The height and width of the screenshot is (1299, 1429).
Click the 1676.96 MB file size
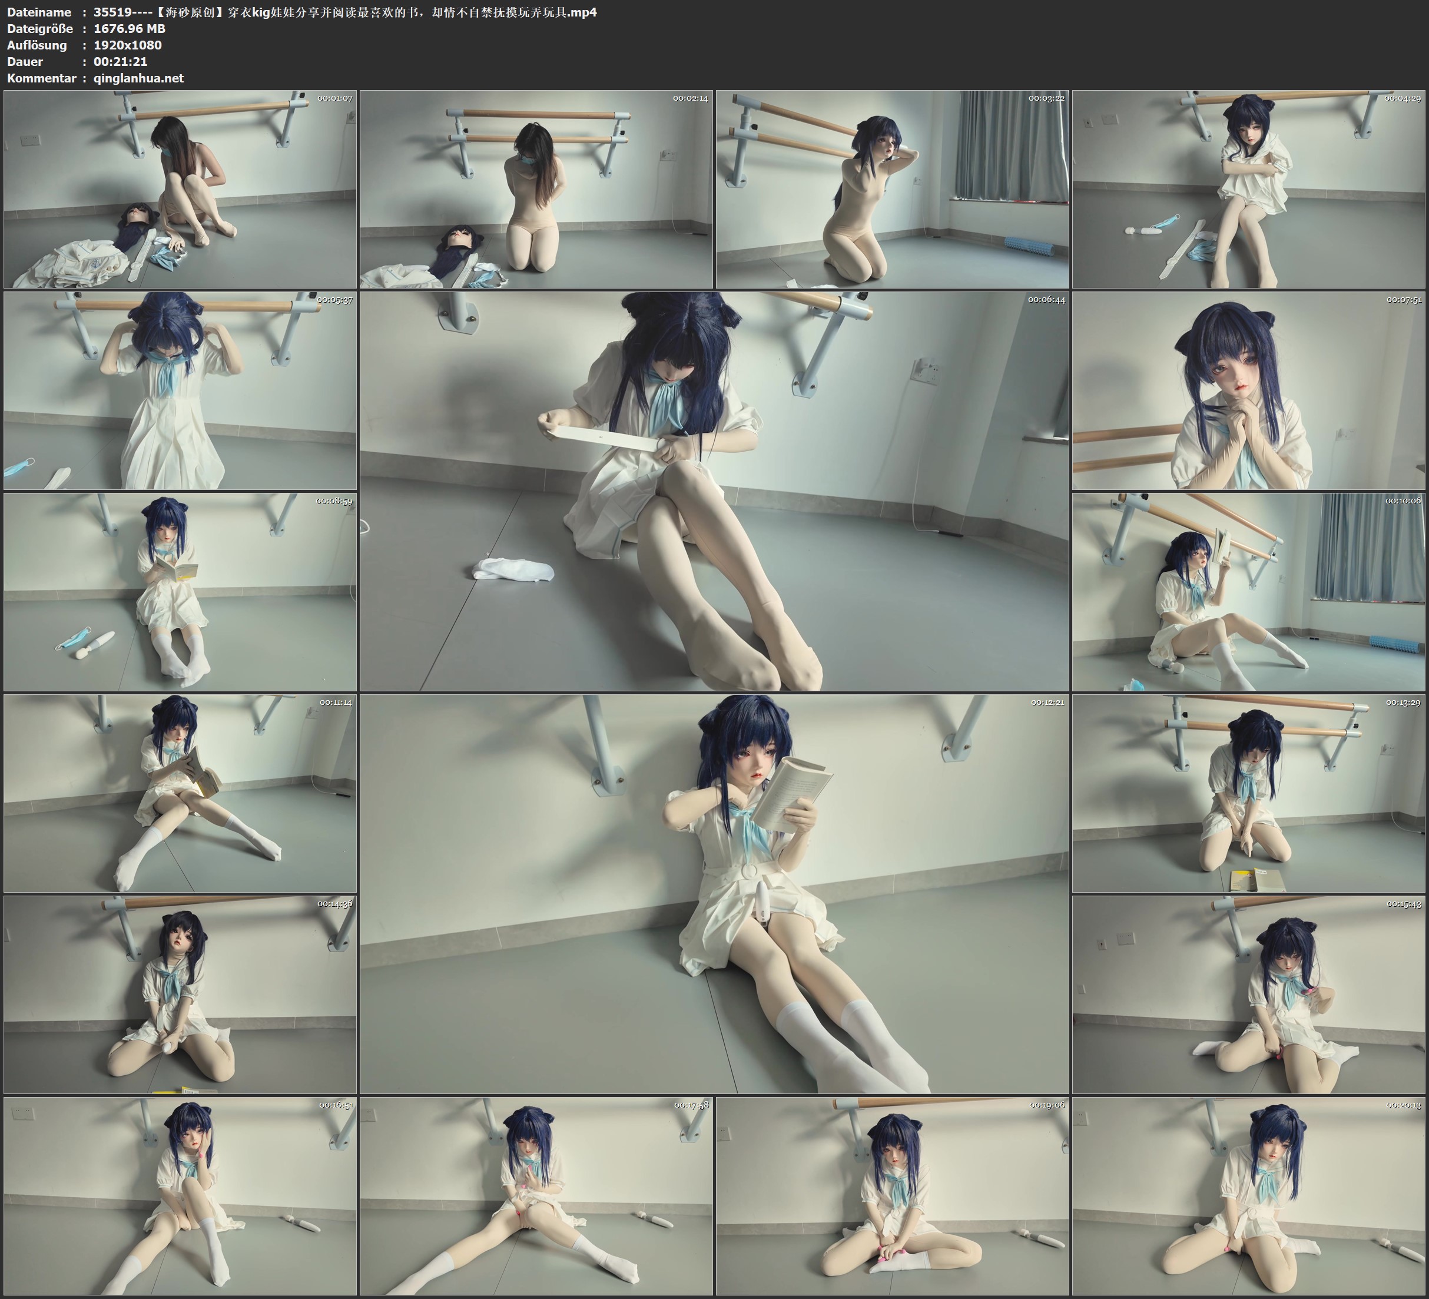pyautogui.click(x=129, y=28)
